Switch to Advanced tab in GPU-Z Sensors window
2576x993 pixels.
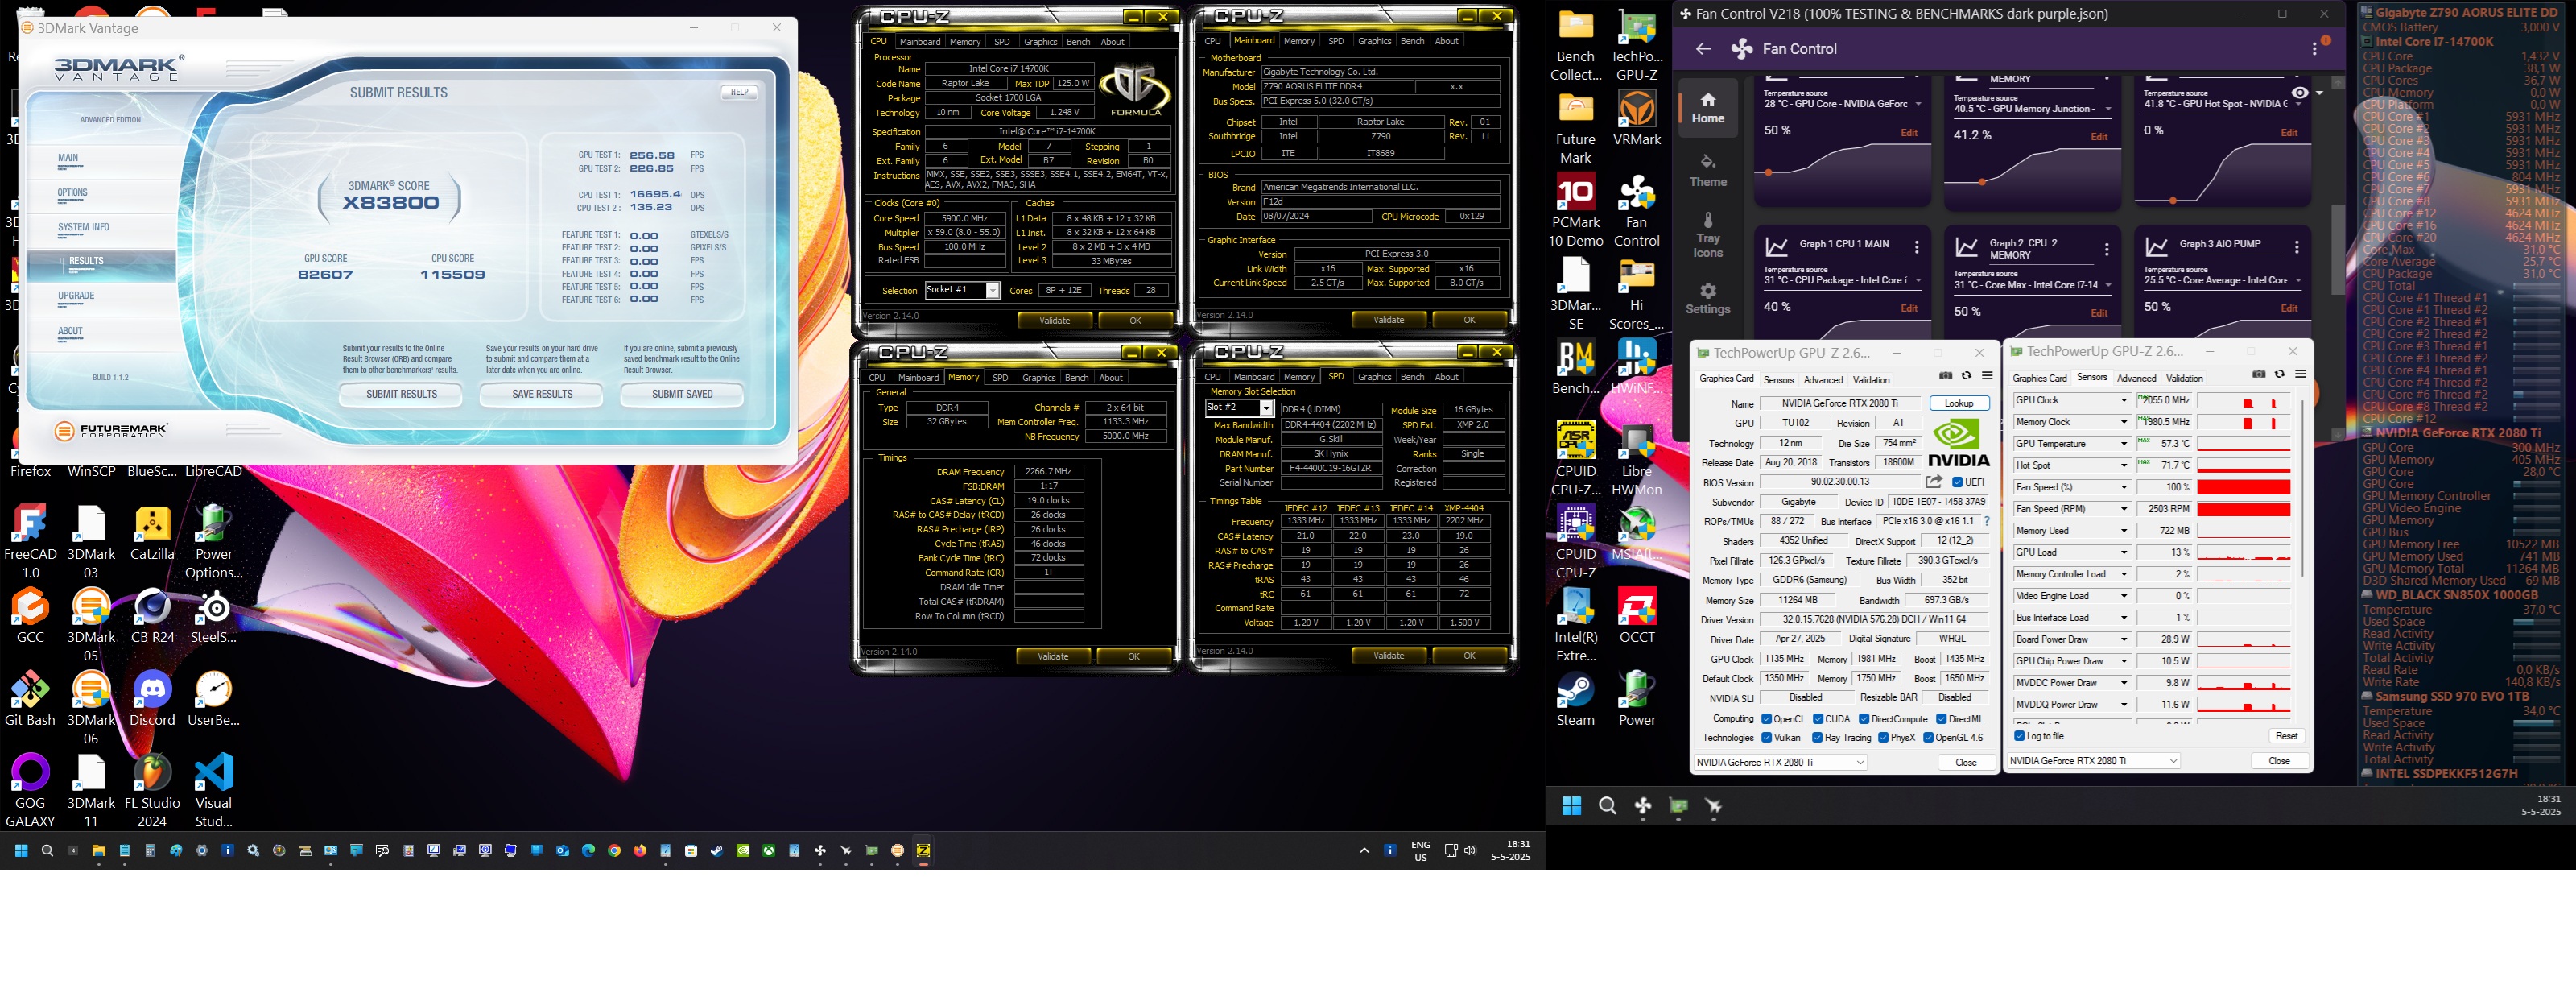click(2136, 378)
